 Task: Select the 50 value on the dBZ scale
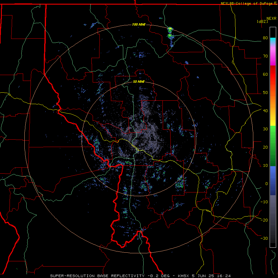click(265, 93)
